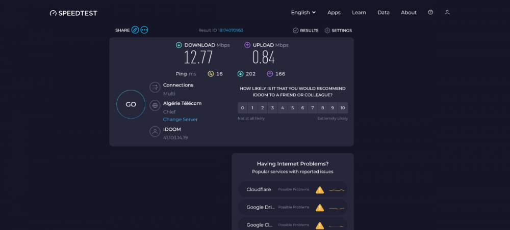The width and height of the screenshot is (510, 230).
Task: Click the Connections multi icon
Action: click(x=155, y=88)
